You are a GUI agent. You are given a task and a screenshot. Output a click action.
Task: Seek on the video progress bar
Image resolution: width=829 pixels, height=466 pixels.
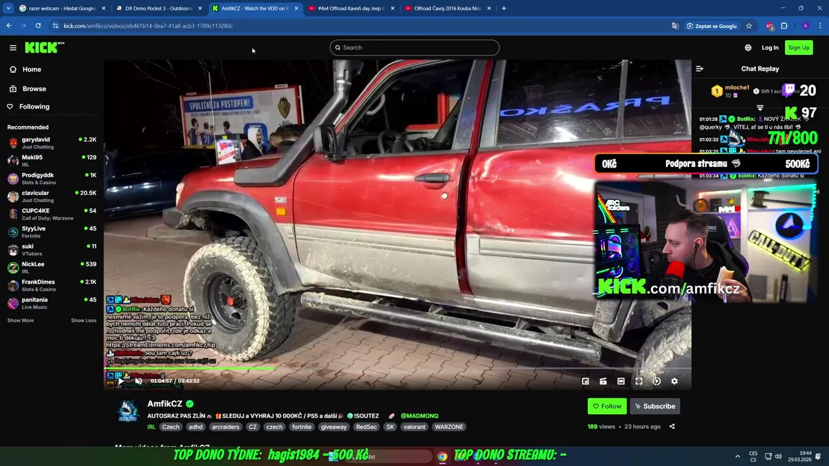[397, 370]
